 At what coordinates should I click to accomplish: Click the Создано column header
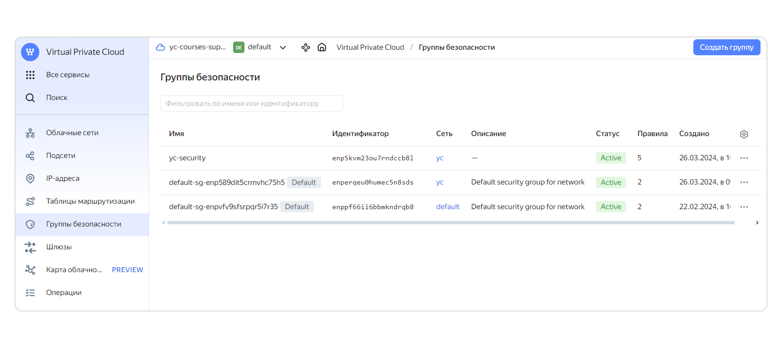(694, 134)
